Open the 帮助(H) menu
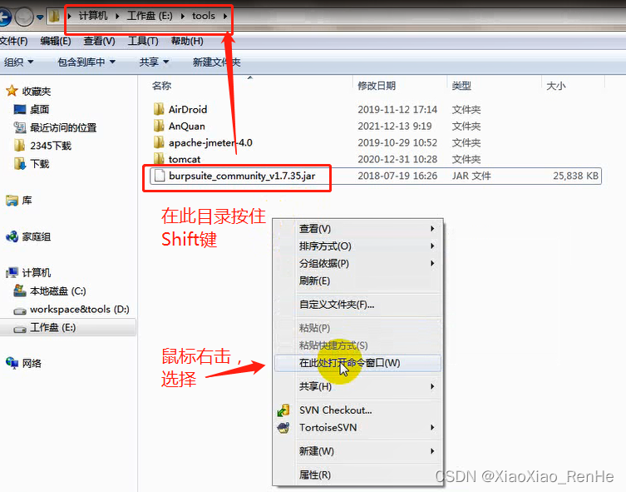The width and height of the screenshot is (626, 492). [x=187, y=41]
